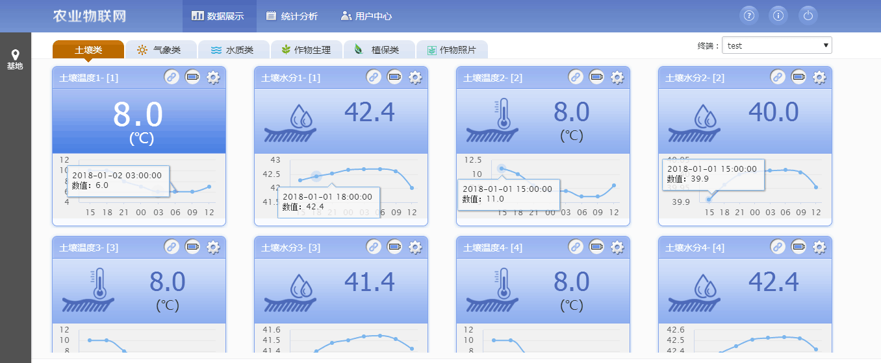
Task: Go to 用户中心 menu
Action: [x=366, y=16]
